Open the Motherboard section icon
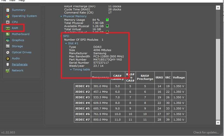The width and height of the screenshot is (224, 136). coord(7,34)
